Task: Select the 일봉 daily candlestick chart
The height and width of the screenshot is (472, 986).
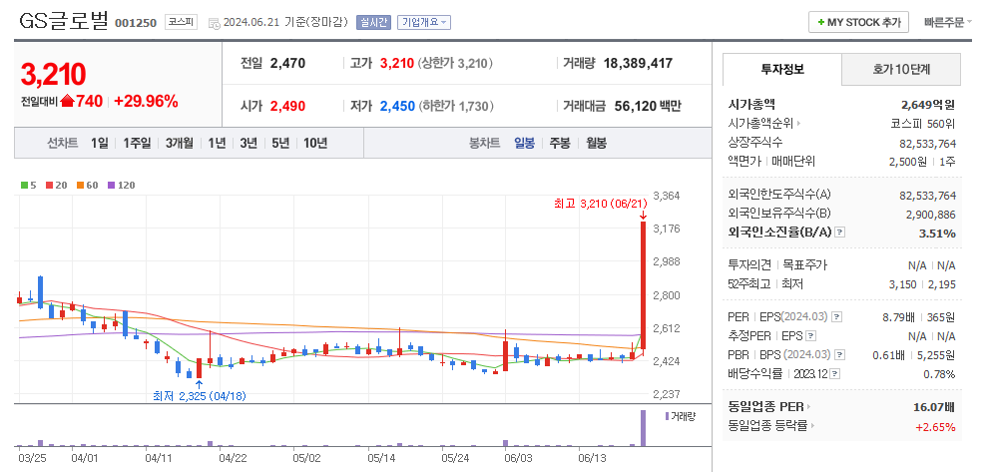Action: point(525,144)
